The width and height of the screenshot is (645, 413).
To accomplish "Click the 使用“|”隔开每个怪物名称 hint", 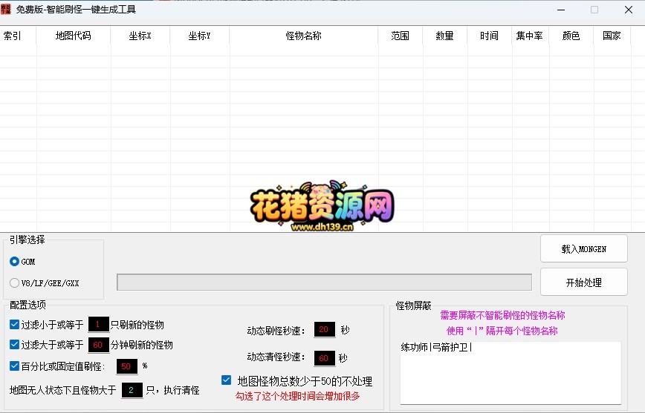I will click(502, 331).
